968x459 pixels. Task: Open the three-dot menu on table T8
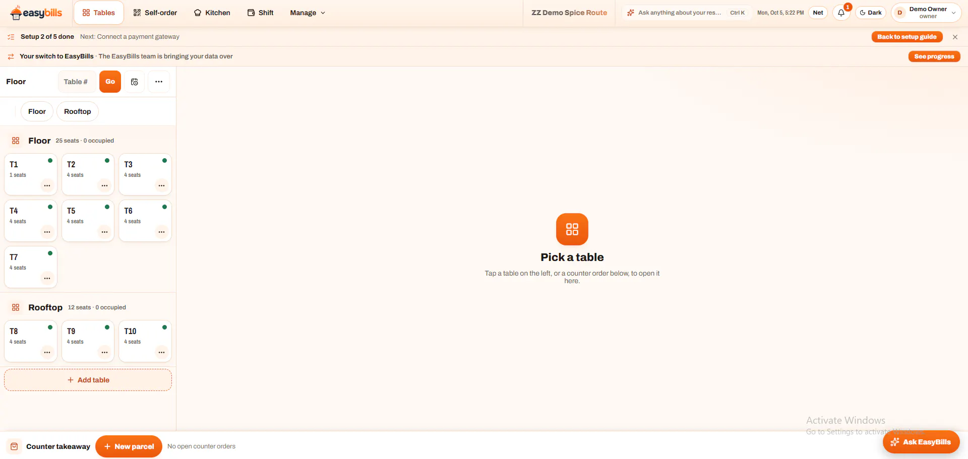(47, 352)
